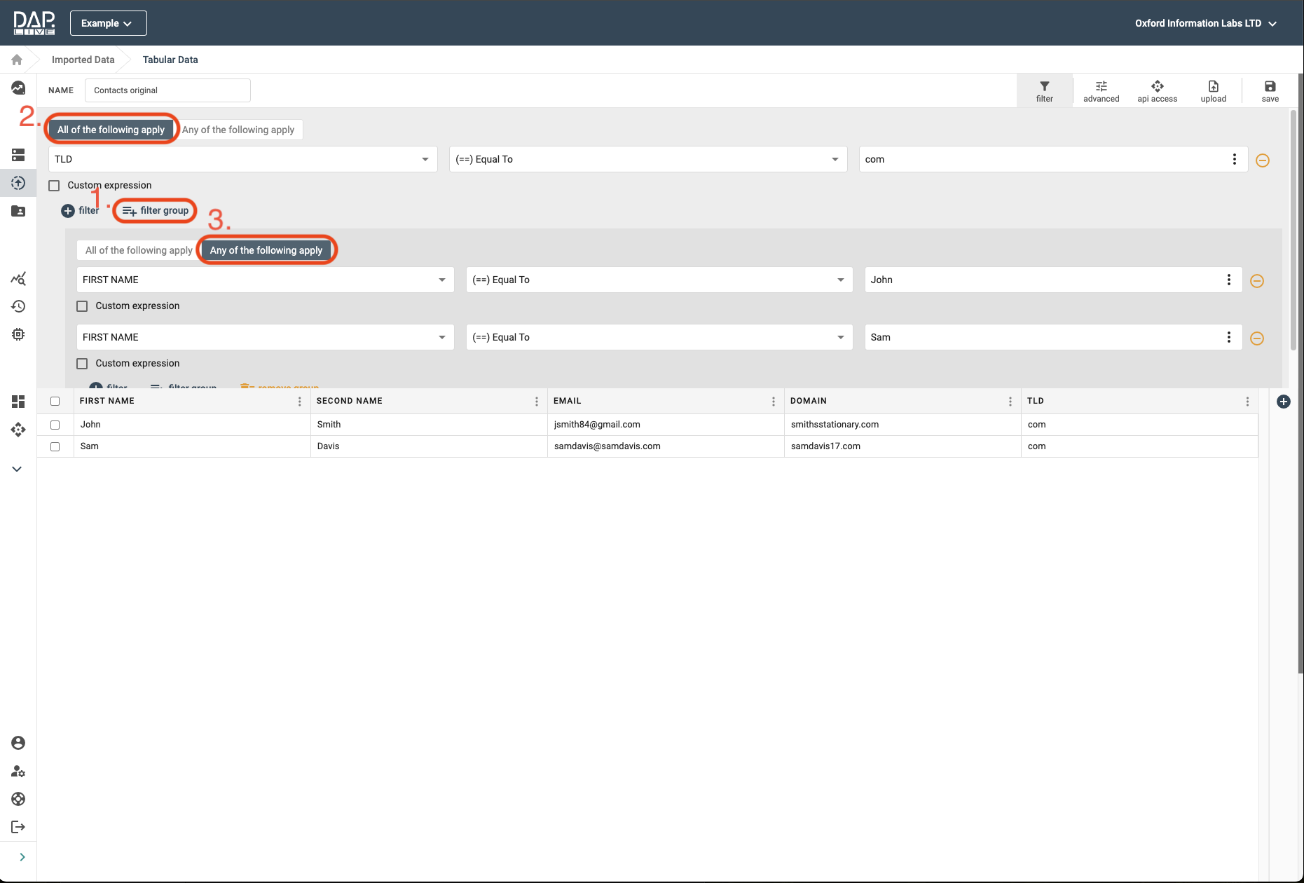This screenshot has width=1304, height=883.
Task: Click the filter funnel icon in toolbar
Action: click(x=1044, y=87)
